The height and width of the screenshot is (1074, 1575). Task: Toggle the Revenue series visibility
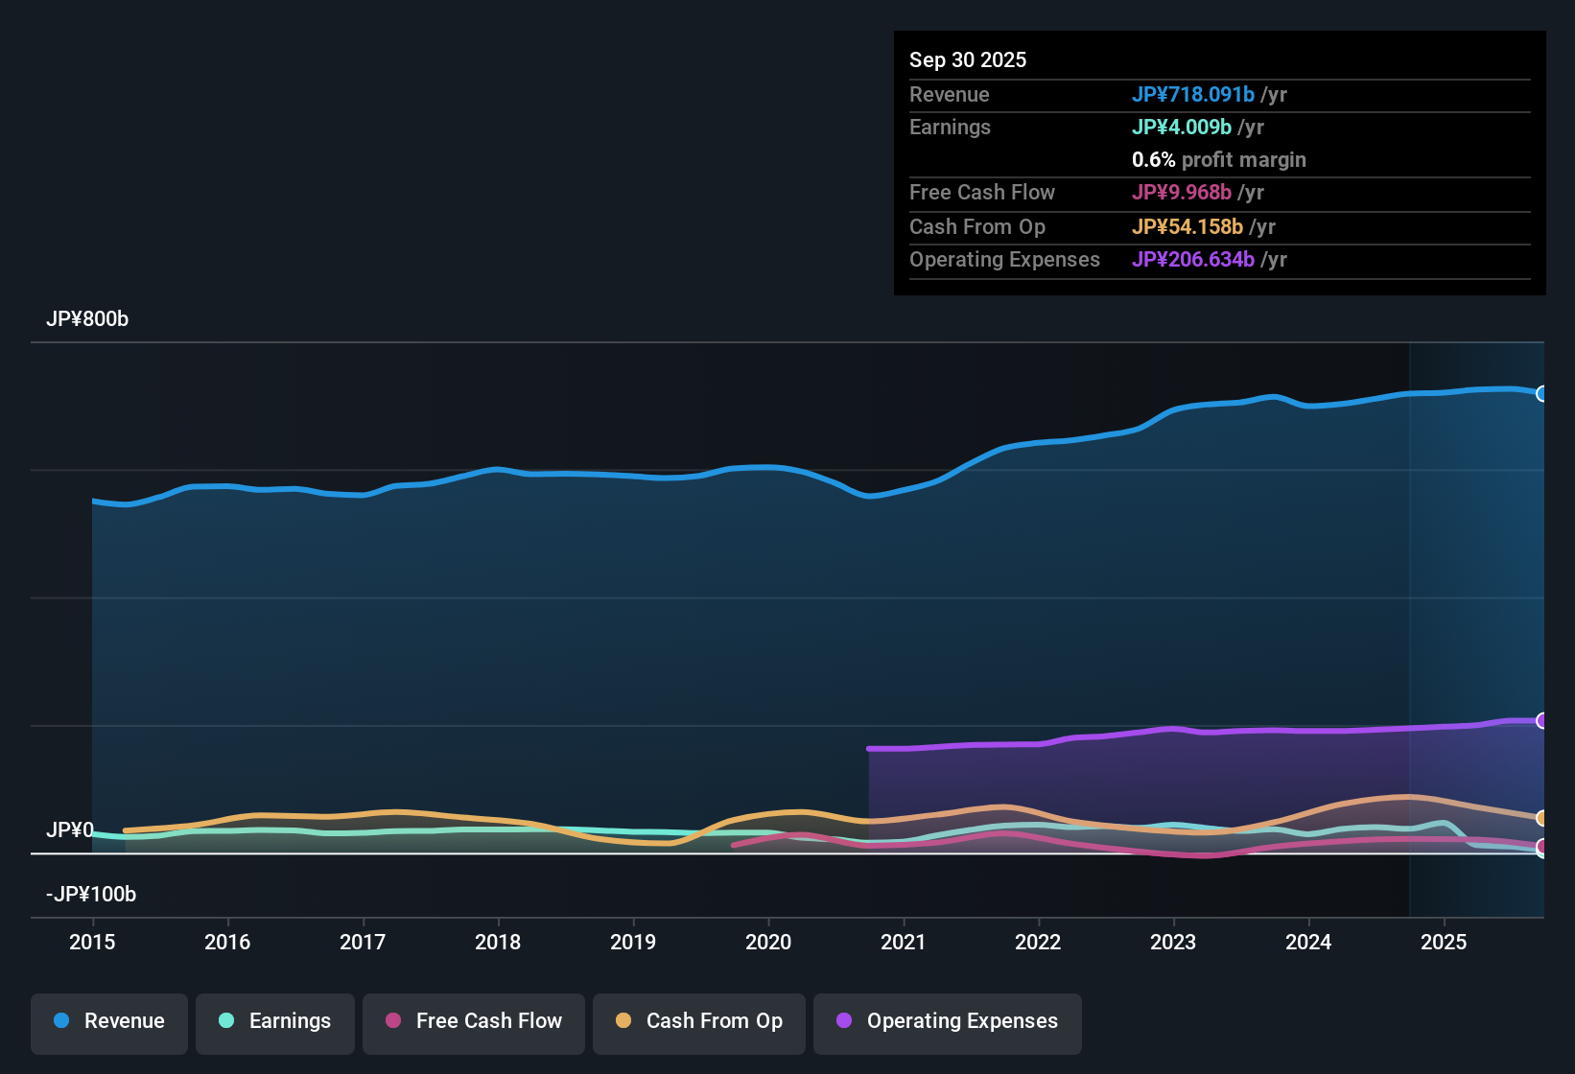pyautogui.click(x=108, y=1021)
